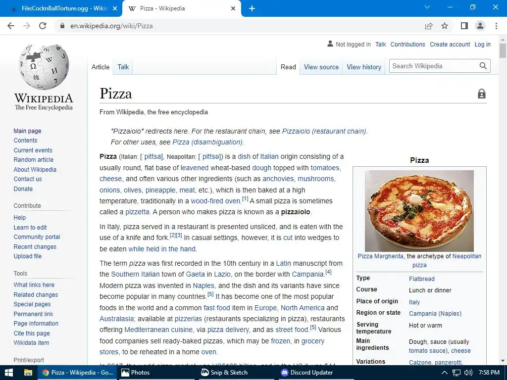Open the browser side panel
This screenshot has width=507, height=380.
[x=464, y=26]
